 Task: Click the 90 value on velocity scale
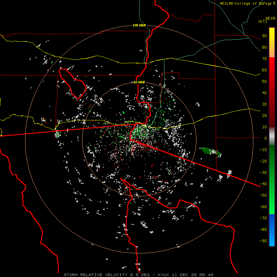264,36
